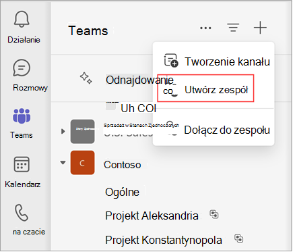Image resolution: width=293 pixels, height=252 pixels.
Task: Open the three-dots more options menu
Action: pyautogui.click(x=205, y=28)
